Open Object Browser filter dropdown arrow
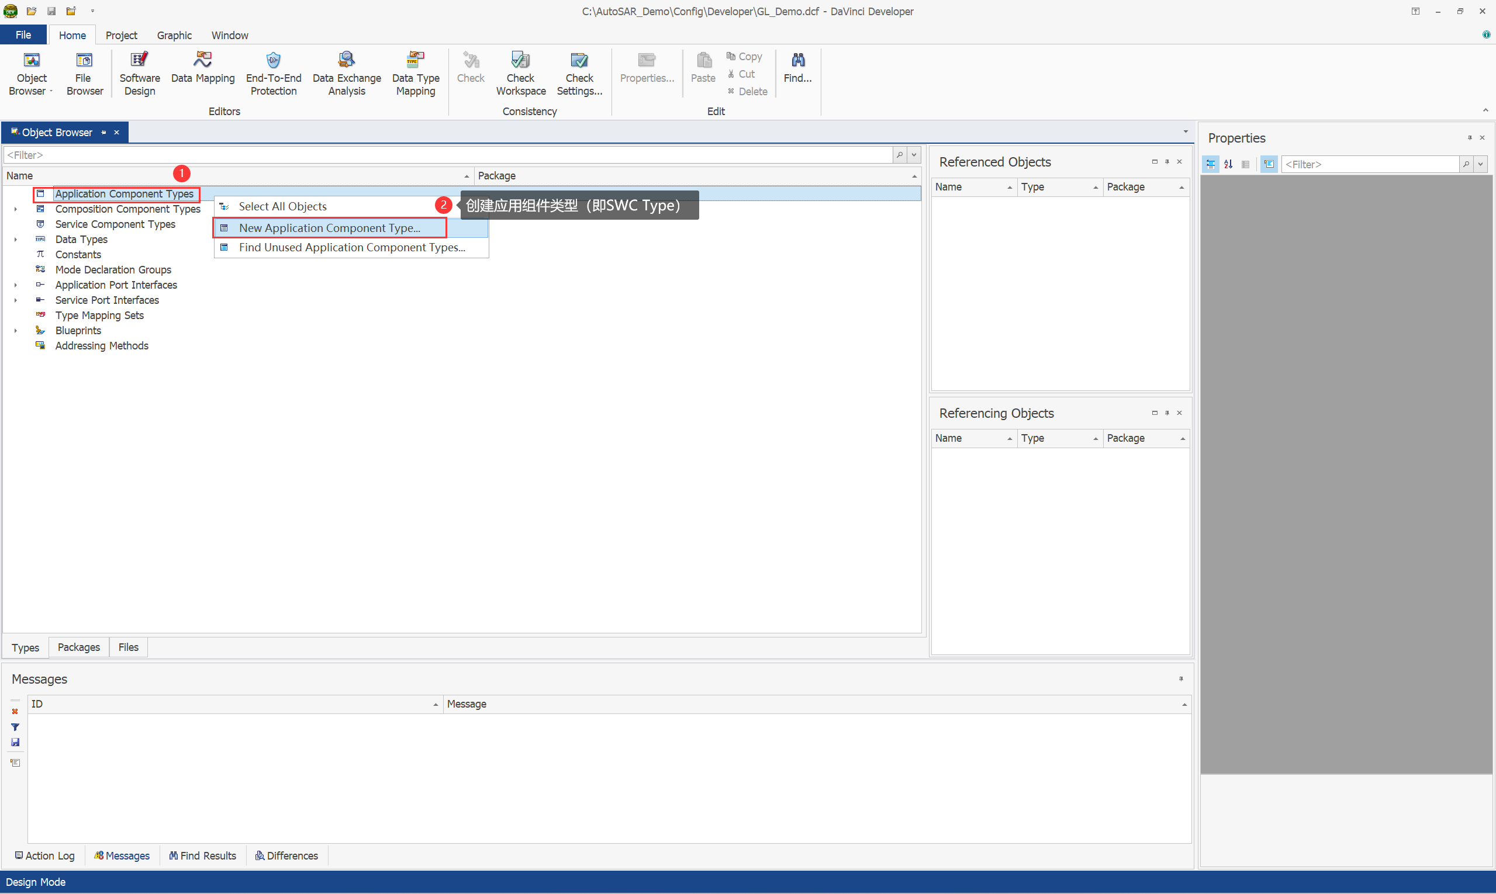The height and width of the screenshot is (894, 1496). (914, 155)
